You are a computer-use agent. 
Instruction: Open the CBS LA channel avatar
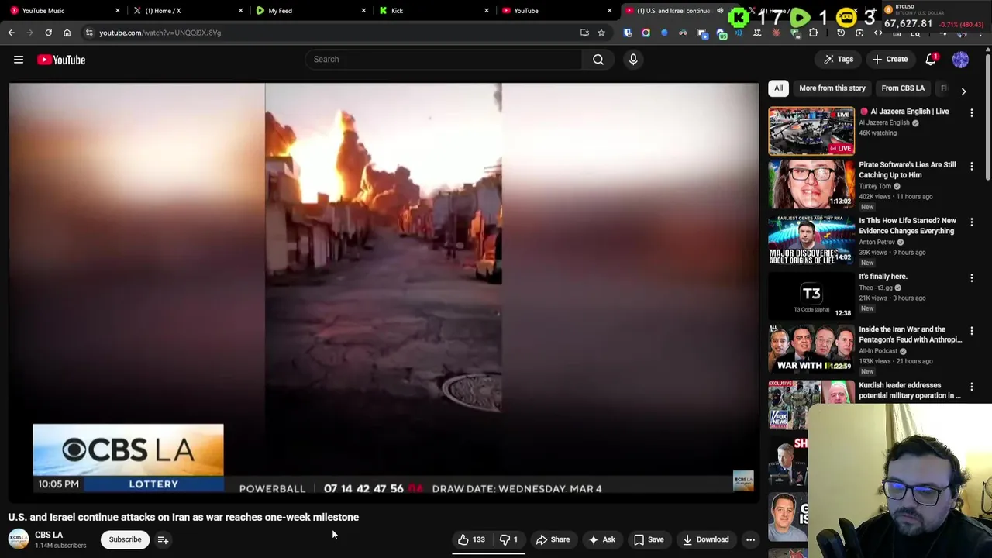coord(19,539)
